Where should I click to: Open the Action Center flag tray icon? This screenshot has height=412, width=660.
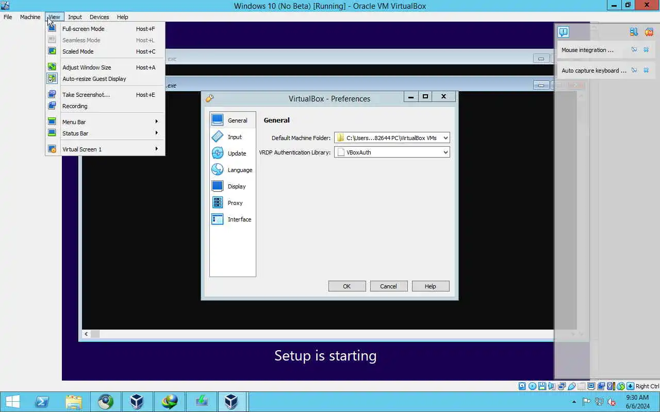click(x=587, y=402)
